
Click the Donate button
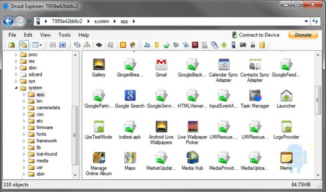click(303, 35)
